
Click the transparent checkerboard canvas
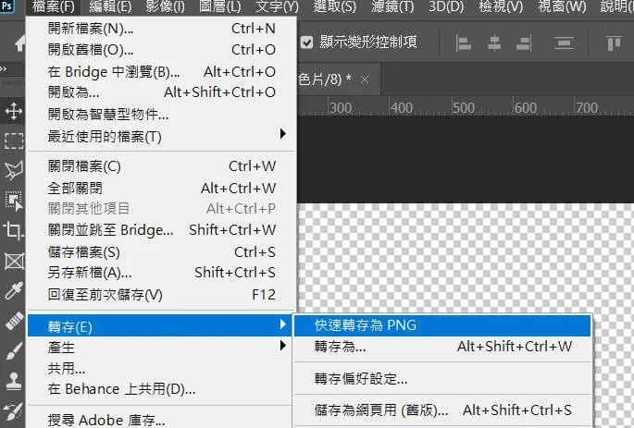click(x=465, y=259)
